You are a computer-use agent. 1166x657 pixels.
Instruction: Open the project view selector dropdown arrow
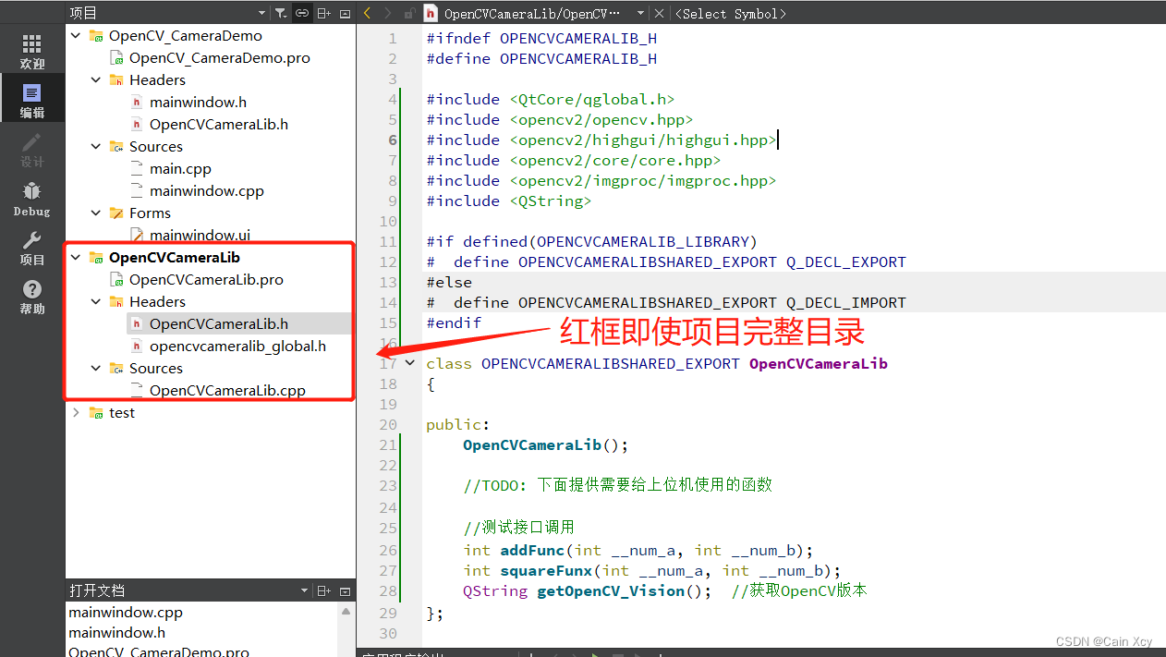click(x=262, y=13)
